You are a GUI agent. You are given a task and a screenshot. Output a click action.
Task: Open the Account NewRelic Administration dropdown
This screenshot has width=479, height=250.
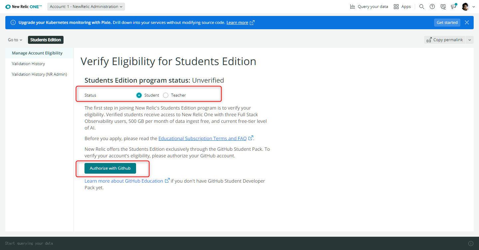click(86, 7)
